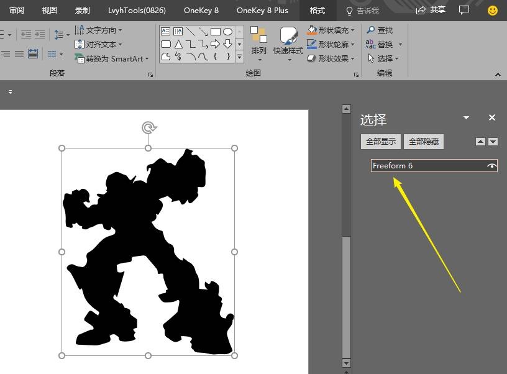Click the 全部显示 show all button
This screenshot has width=507, height=374.
click(381, 142)
